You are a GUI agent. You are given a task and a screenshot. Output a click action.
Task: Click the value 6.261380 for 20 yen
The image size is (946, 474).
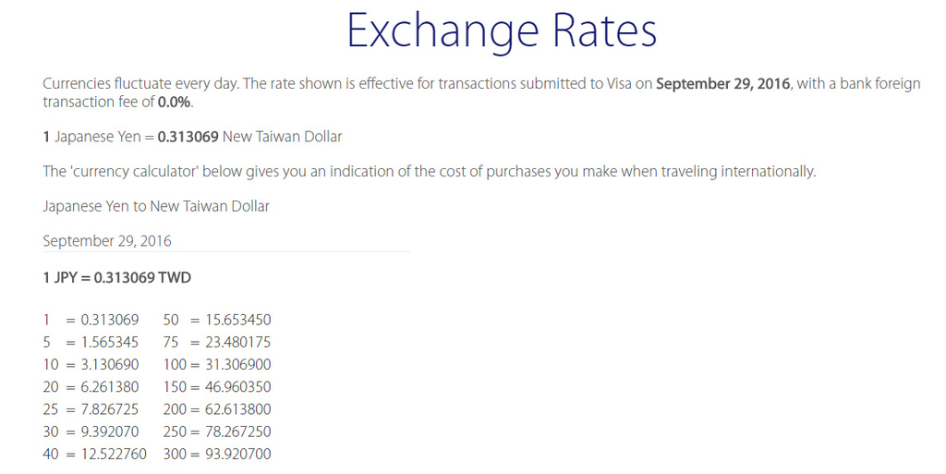[x=110, y=386]
